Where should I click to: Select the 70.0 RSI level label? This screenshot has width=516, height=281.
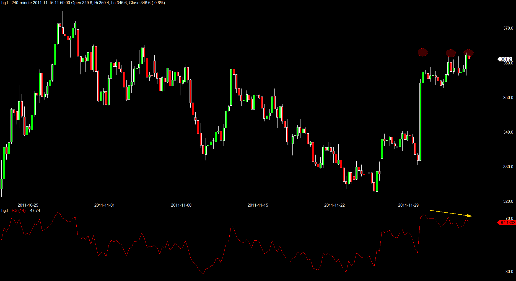[x=509, y=218]
